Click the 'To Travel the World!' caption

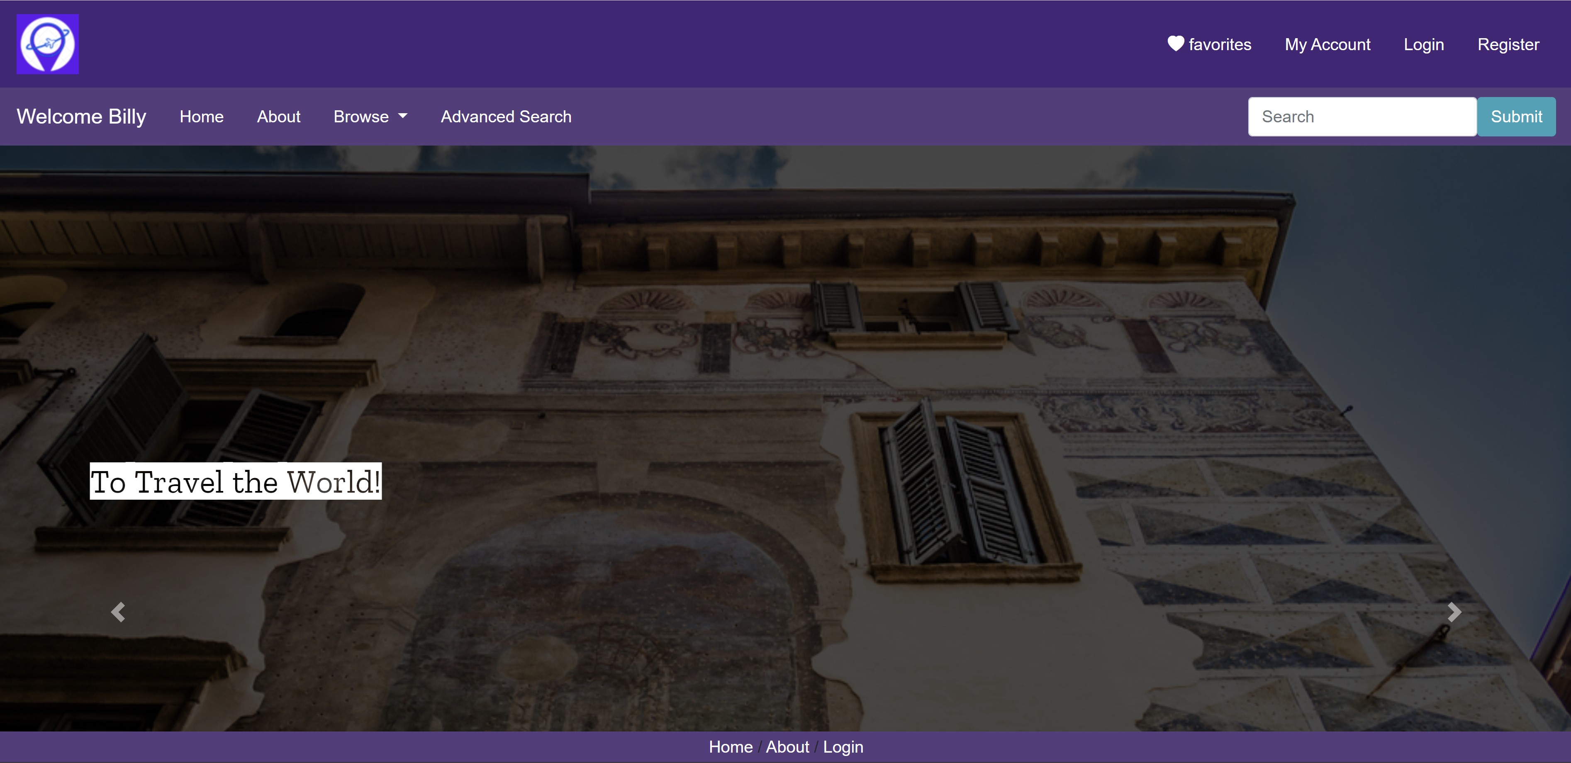tap(235, 481)
